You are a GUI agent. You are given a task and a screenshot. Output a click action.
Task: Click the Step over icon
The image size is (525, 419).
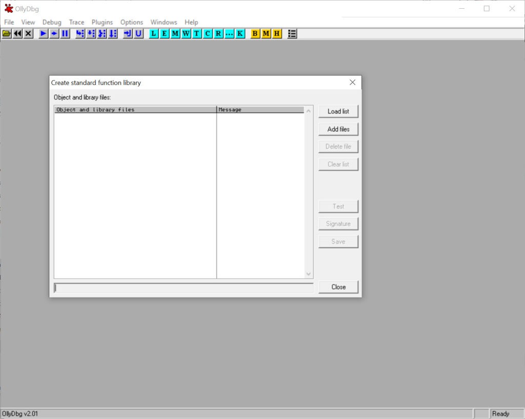91,33
